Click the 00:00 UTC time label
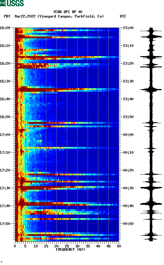Screen dimensions: 164x265 point(128,135)
